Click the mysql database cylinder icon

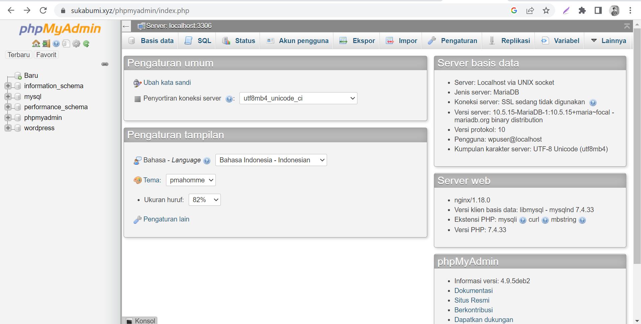pos(18,97)
